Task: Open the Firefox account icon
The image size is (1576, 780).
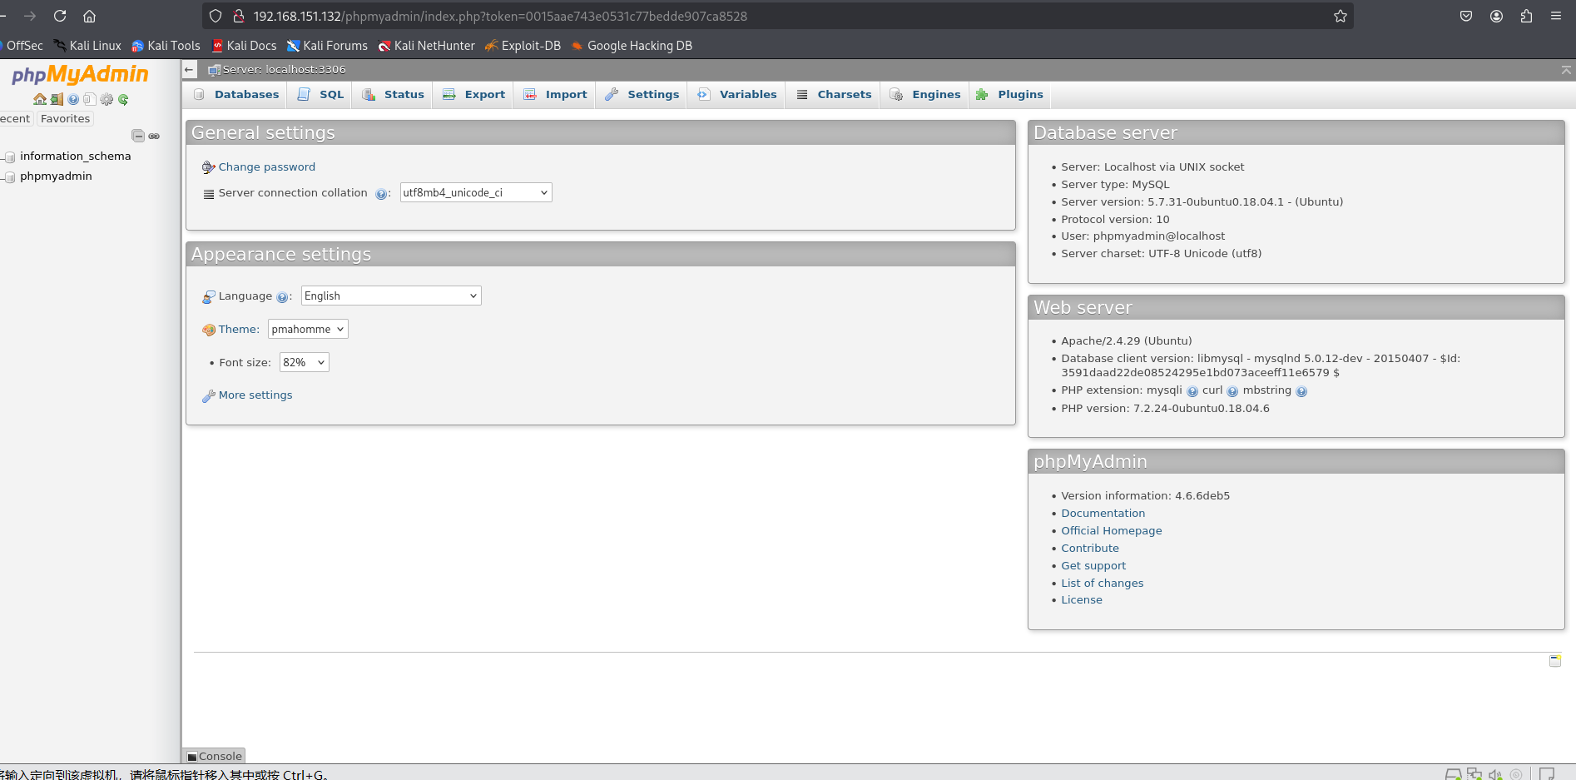Action: 1496,16
